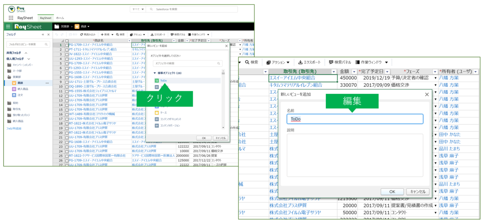This screenshot has height=222, width=490.
Task: Open 検索パネル from the left window toolbar
Action: pos(178,35)
